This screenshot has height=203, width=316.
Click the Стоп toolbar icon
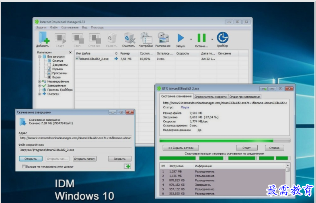pos(78,38)
